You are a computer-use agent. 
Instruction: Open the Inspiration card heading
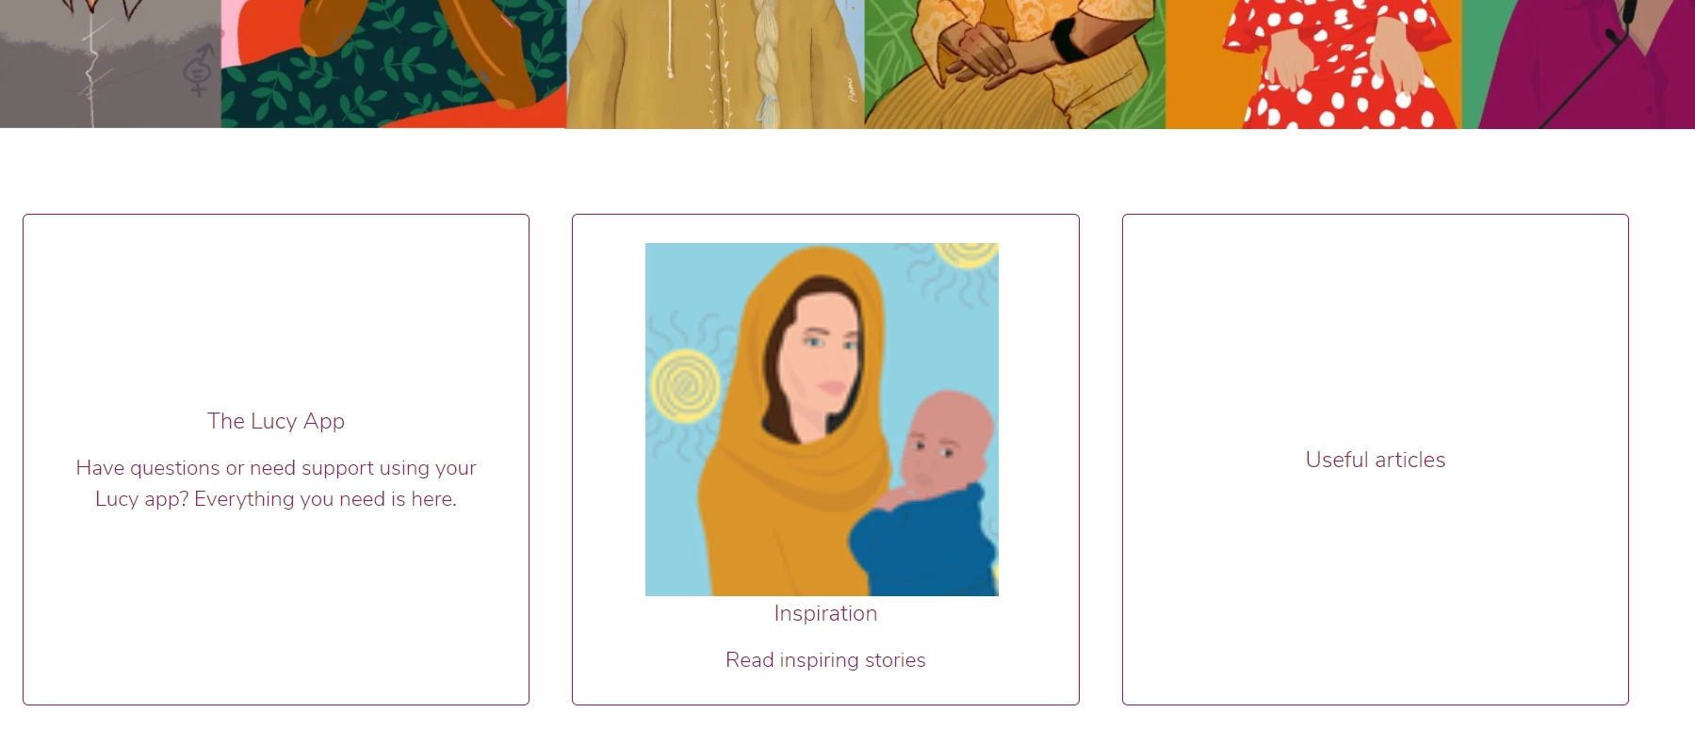825,613
